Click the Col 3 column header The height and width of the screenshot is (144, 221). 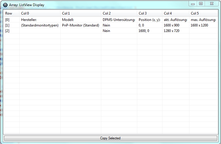click(143, 13)
